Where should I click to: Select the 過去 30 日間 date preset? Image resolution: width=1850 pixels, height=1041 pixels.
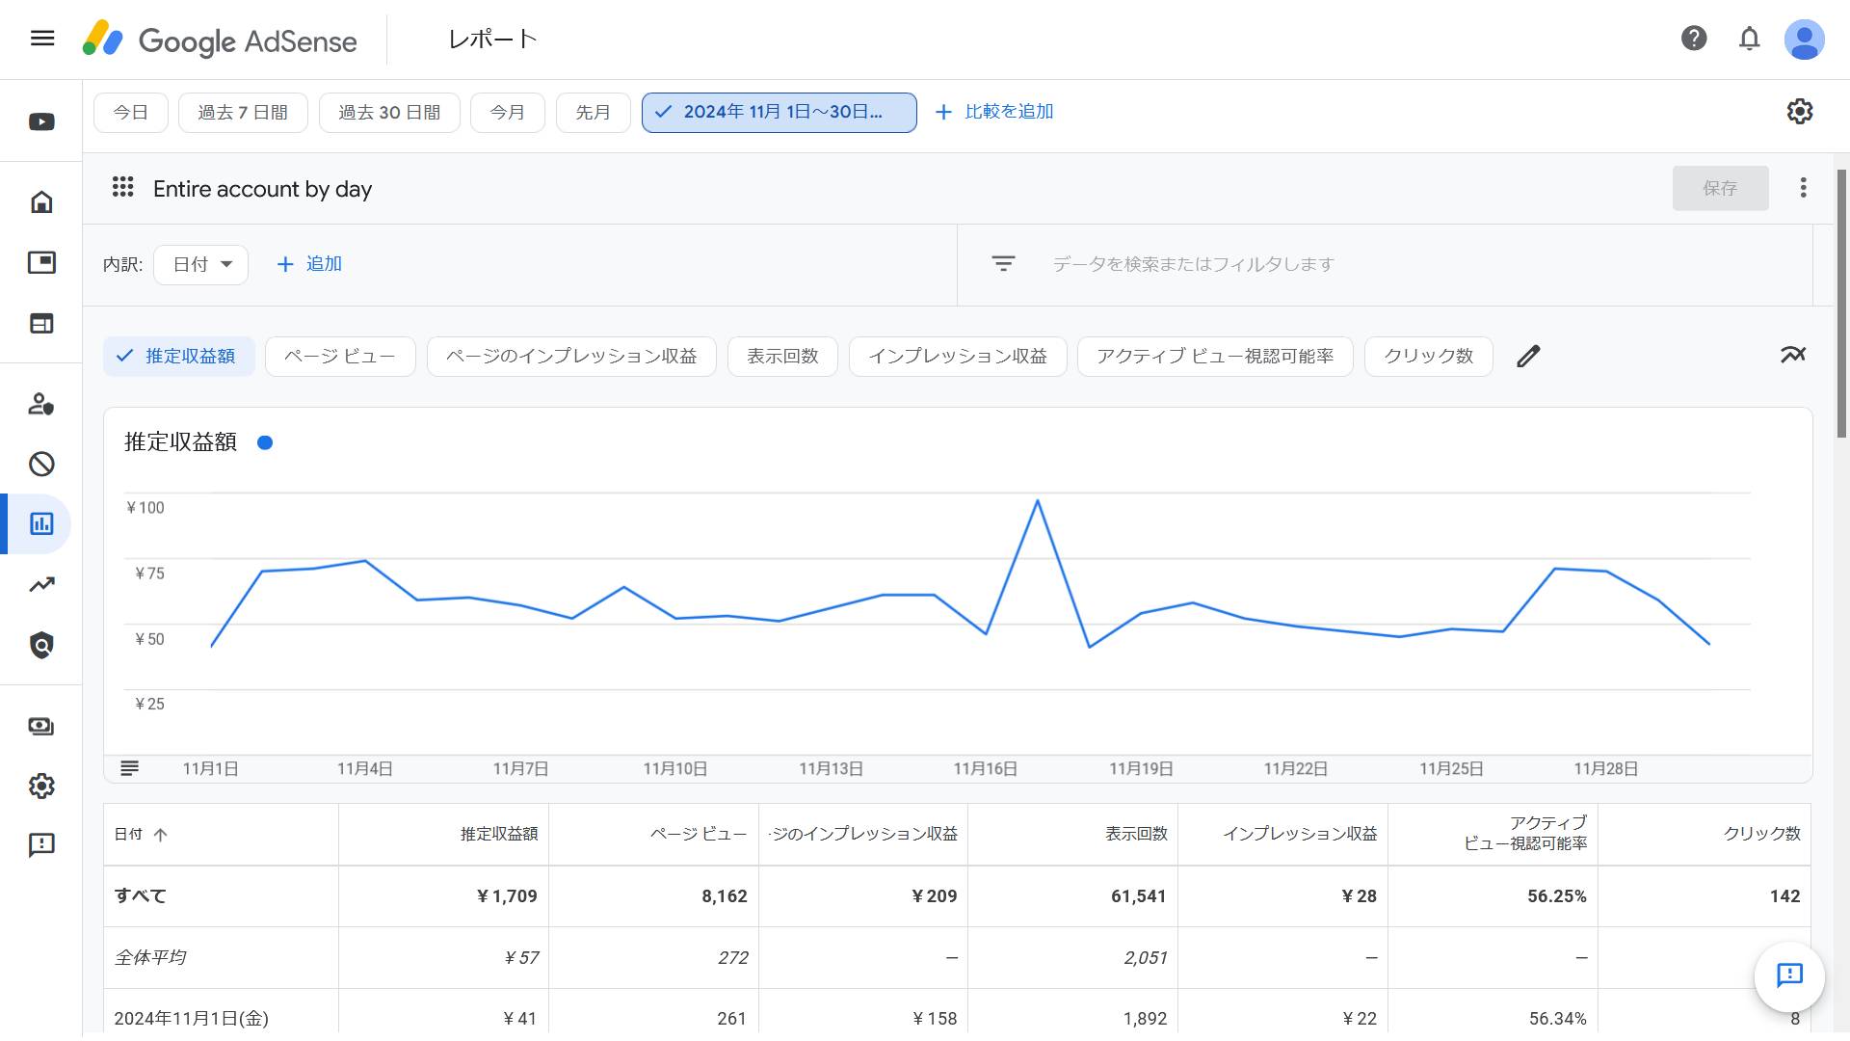[x=389, y=113]
